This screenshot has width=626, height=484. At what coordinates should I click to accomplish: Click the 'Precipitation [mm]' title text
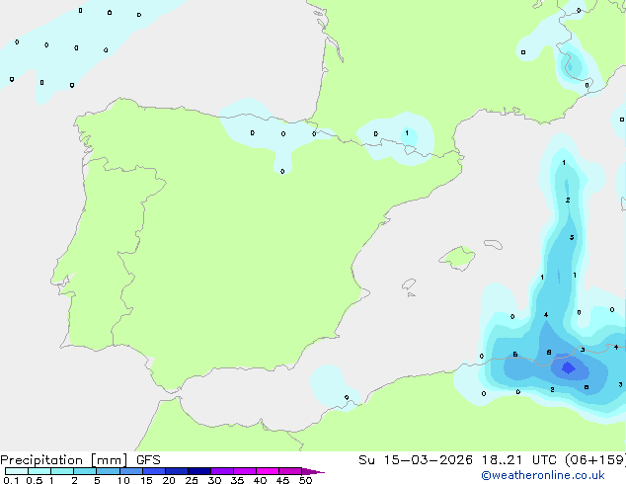pos(64,460)
